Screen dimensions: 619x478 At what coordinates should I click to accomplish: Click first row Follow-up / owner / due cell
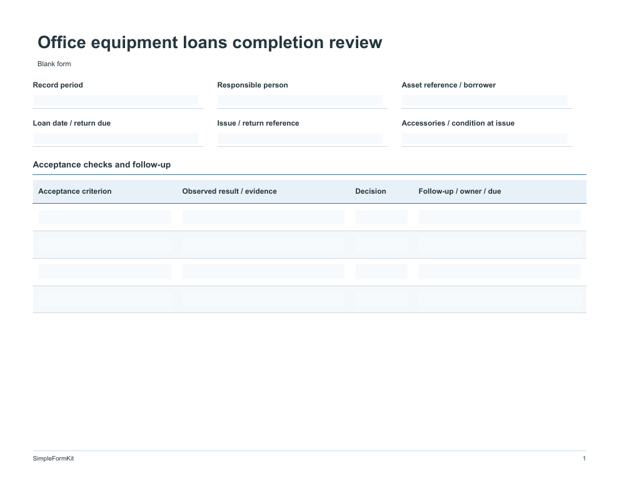click(x=500, y=217)
